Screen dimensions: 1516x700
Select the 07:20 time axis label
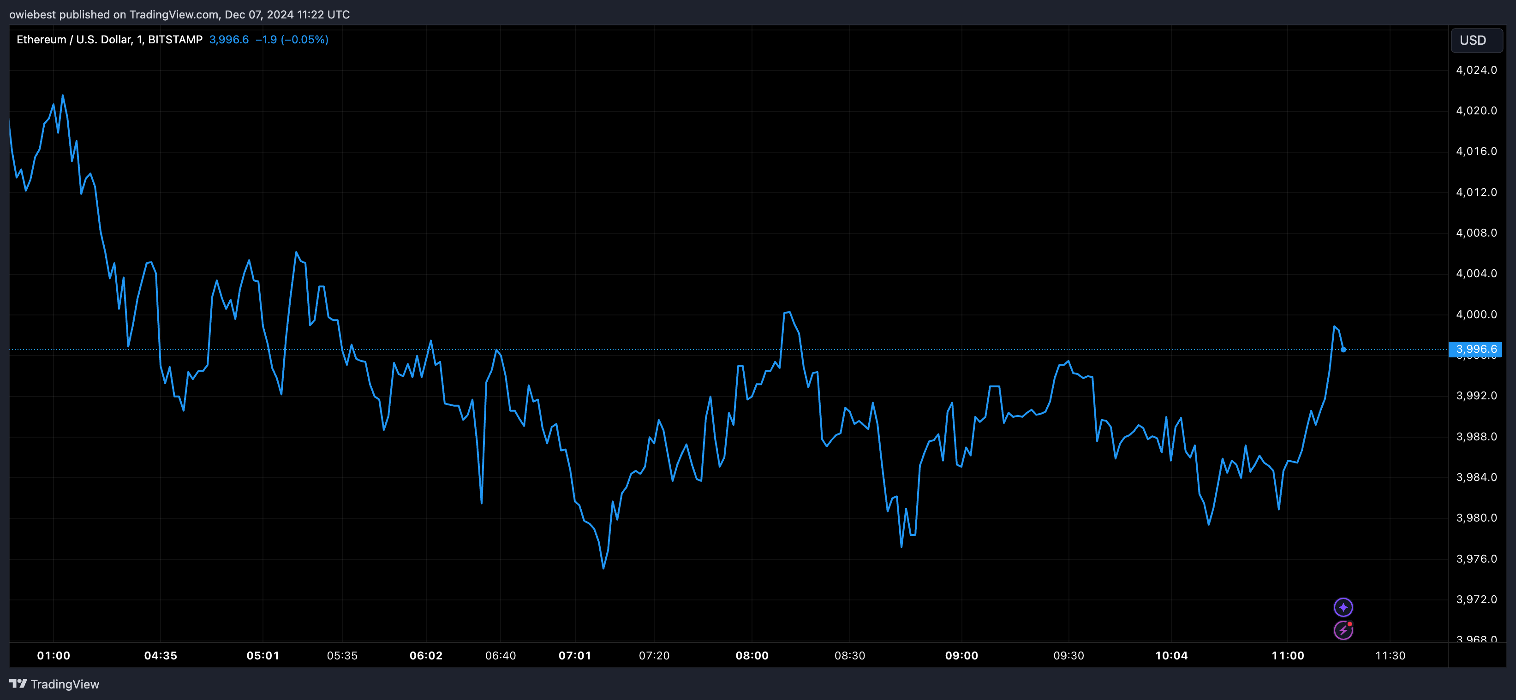pyautogui.click(x=654, y=655)
